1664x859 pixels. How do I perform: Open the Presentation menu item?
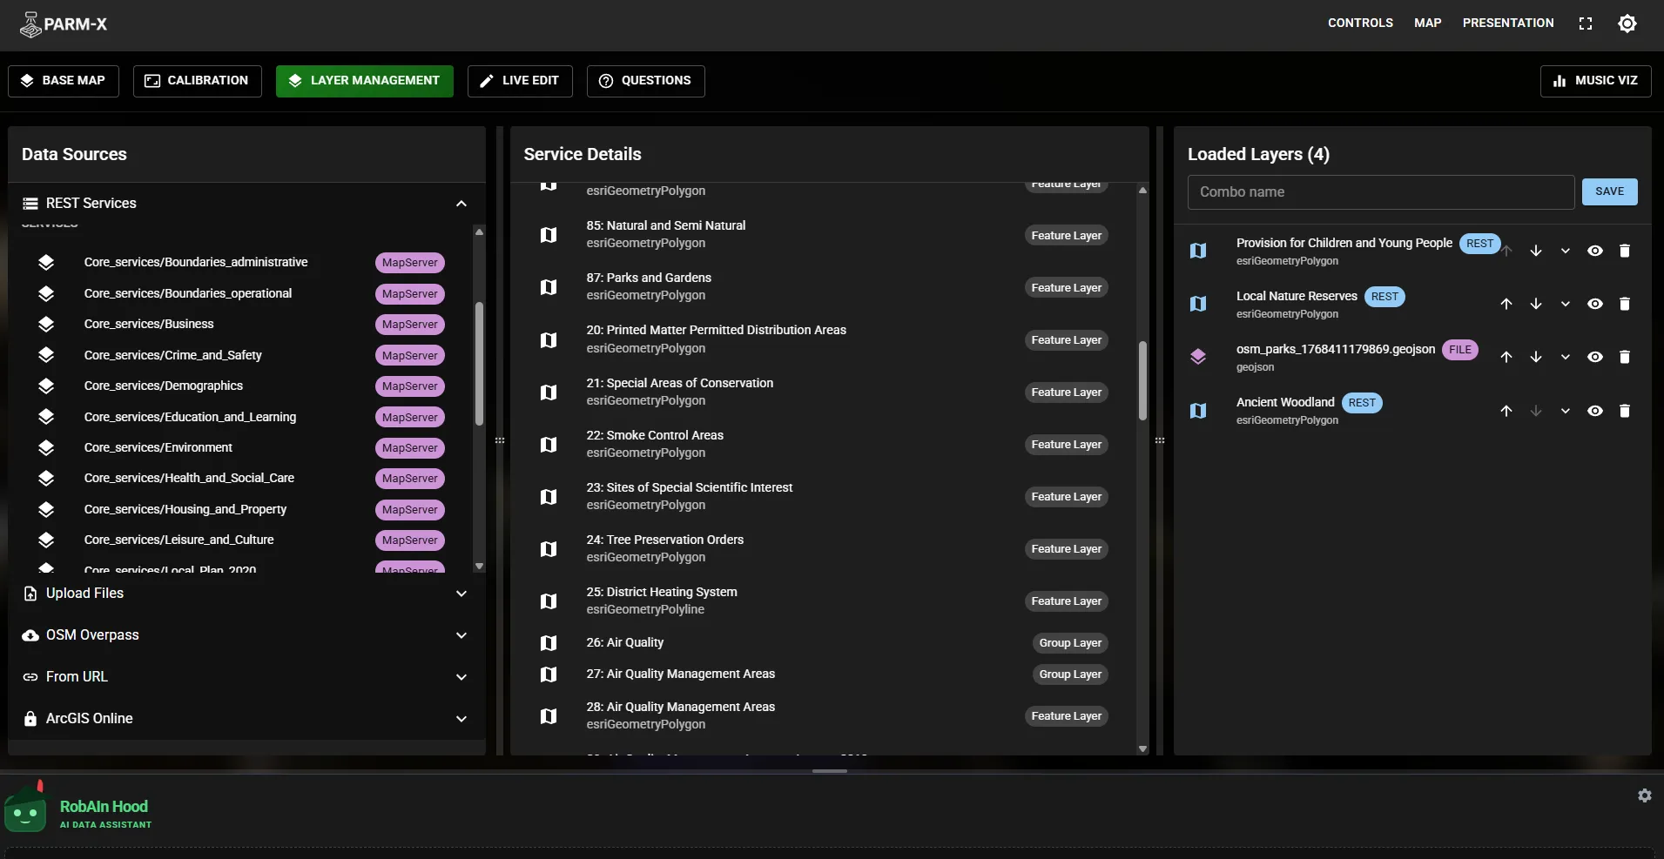click(x=1508, y=23)
